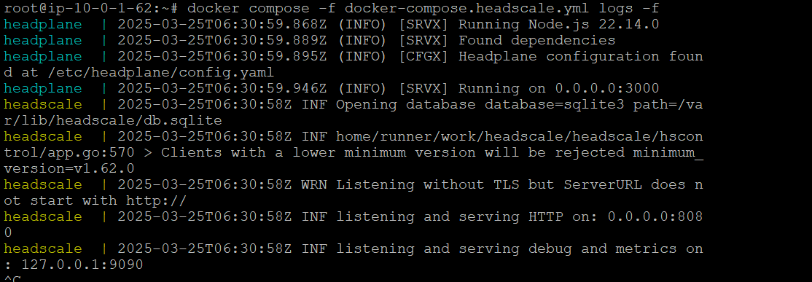Click the 'ot start with http://' text

click(x=95, y=201)
